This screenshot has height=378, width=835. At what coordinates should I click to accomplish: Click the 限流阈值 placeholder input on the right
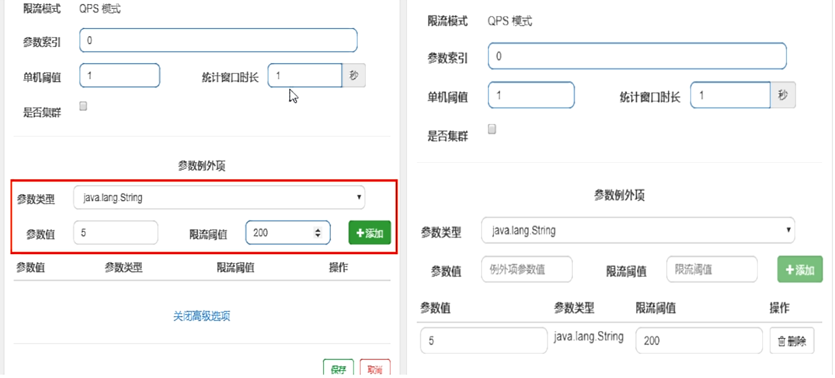[711, 269]
